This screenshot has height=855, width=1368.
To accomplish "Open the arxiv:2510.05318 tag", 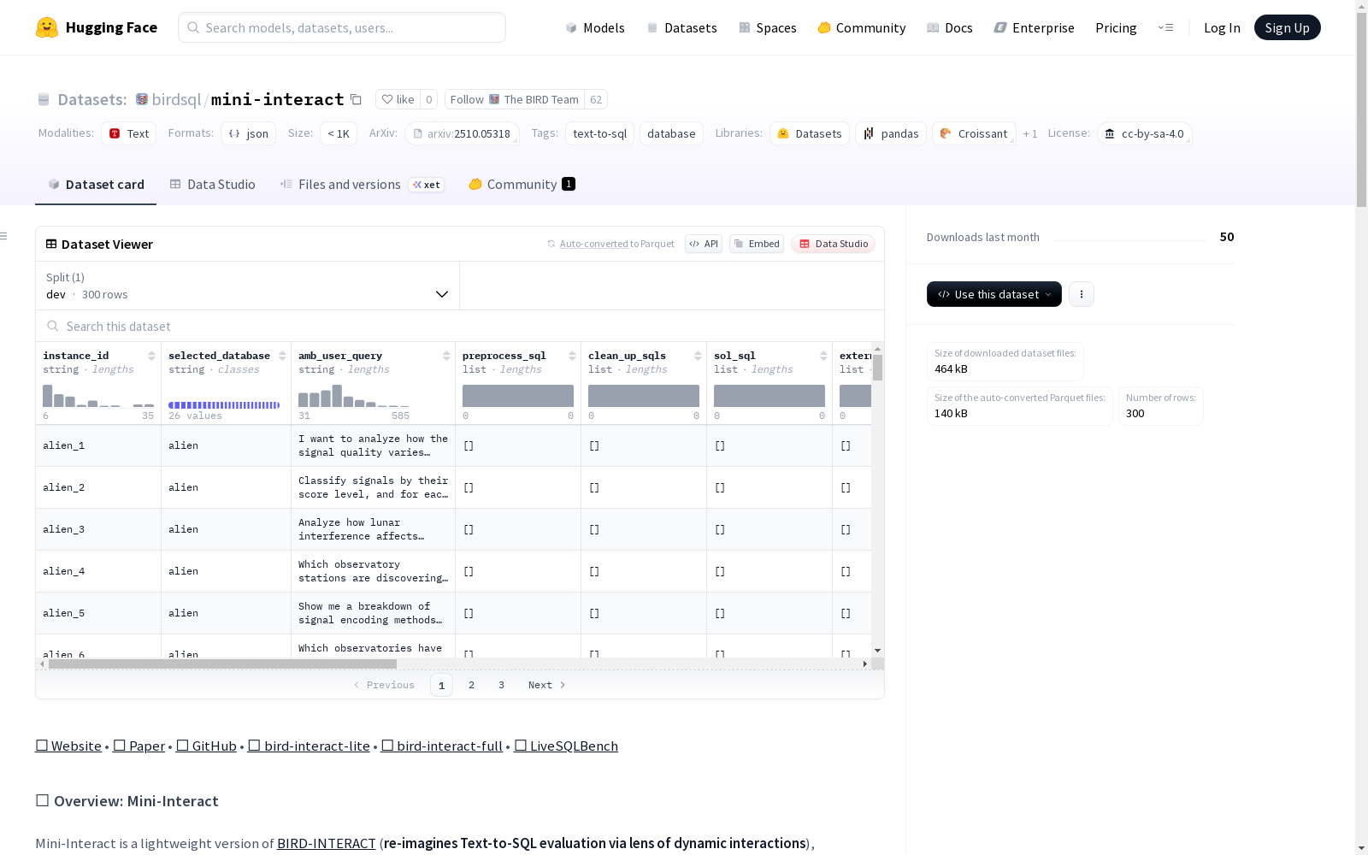I will click(462, 133).
